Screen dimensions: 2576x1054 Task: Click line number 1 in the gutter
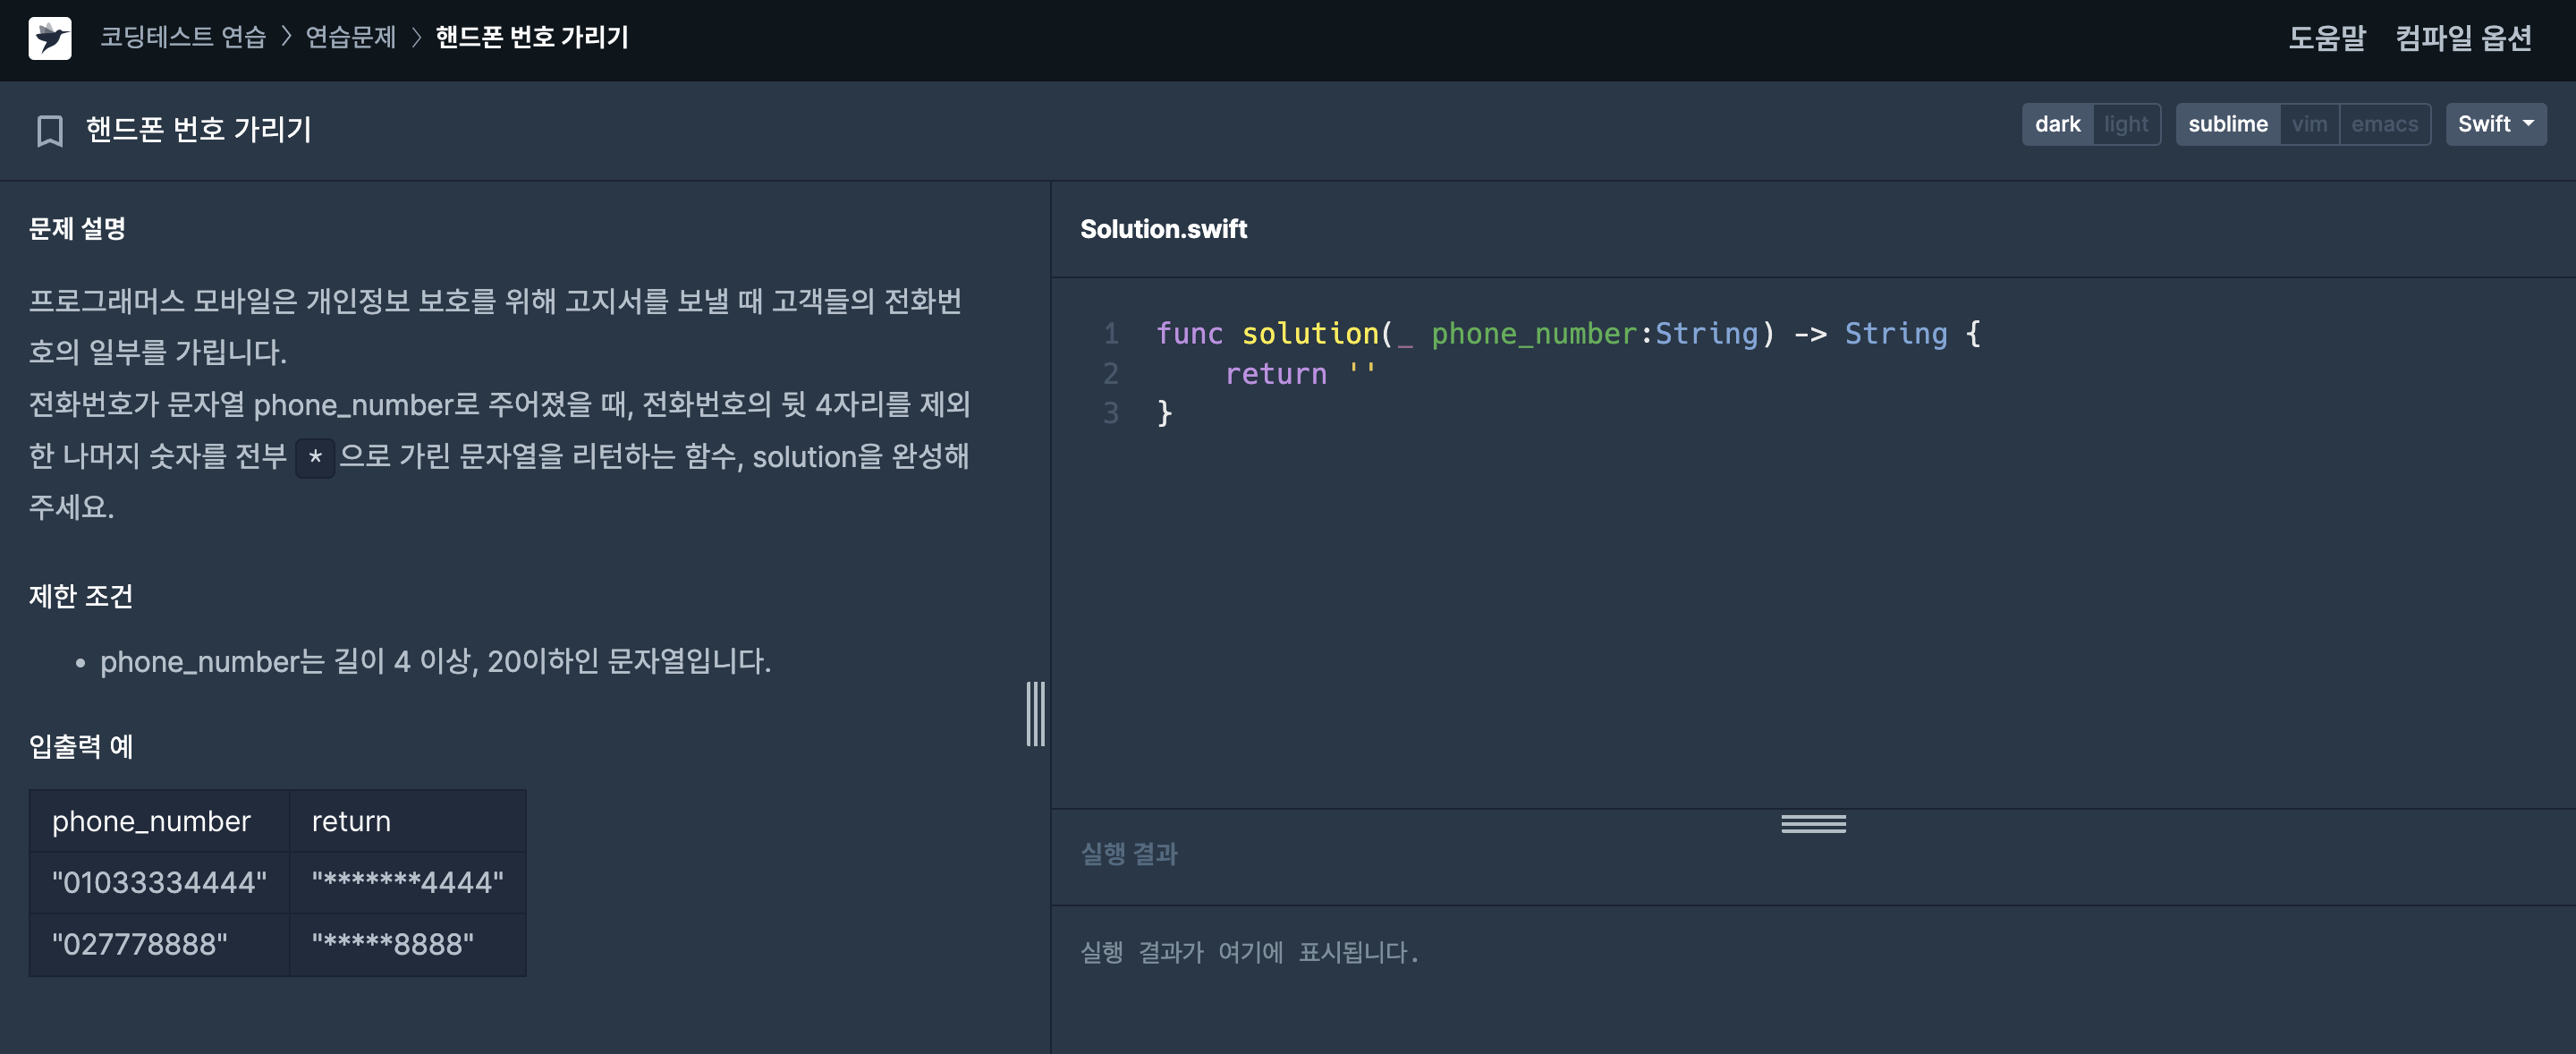click(x=1110, y=333)
